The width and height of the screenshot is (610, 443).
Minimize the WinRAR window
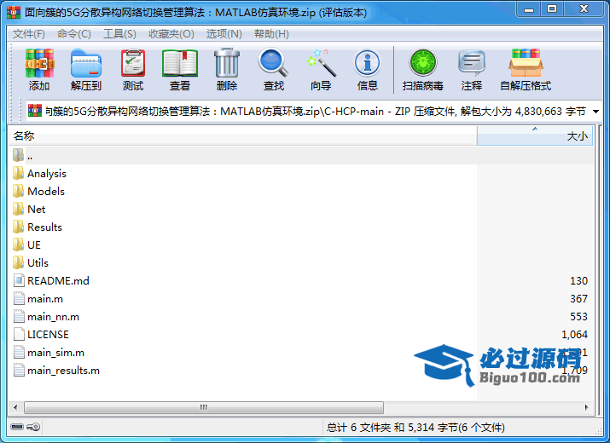point(529,9)
